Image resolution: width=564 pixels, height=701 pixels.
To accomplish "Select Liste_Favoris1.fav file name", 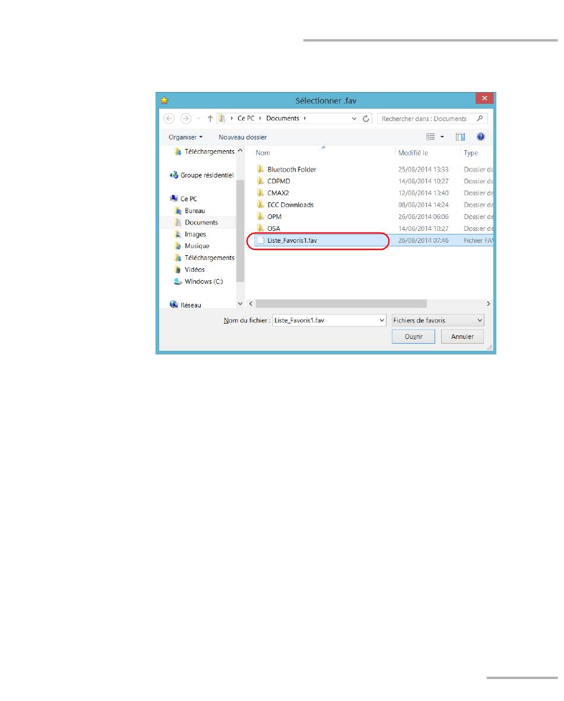I will pos(292,240).
